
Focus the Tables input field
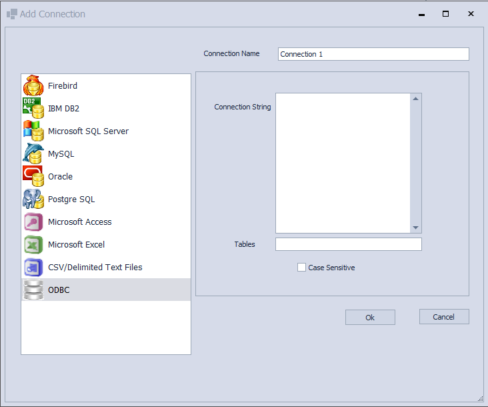pyautogui.click(x=349, y=244)
